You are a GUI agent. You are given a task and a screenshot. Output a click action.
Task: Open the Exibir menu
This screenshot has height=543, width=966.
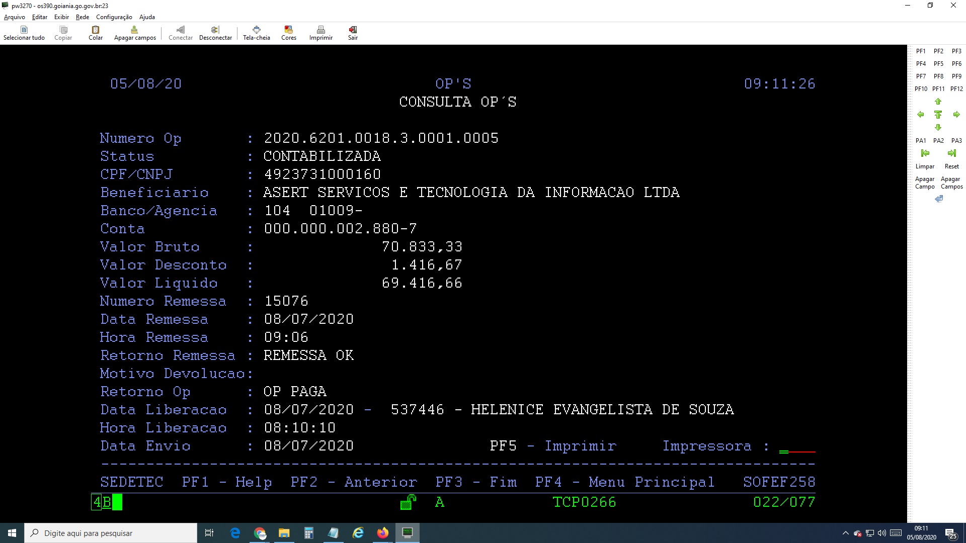[61, 17]
